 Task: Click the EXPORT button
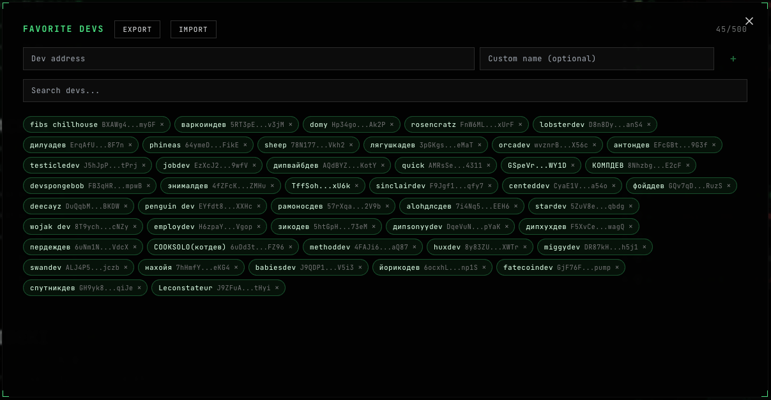137,29
